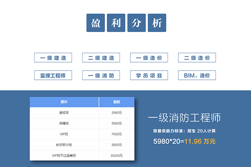251x167 pixels.
Task: Click the 按最低能力标准：招生 20人计算 line
Action: pos(185,131)
